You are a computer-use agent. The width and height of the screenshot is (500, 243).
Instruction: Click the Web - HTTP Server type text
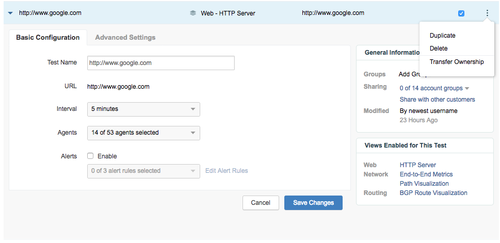coord(228,13)
